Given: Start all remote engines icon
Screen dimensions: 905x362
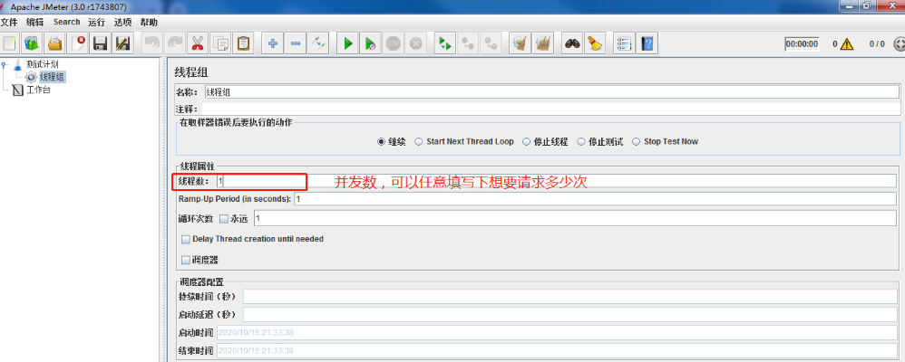Looking at the screenshot, I should tap(445, 43).
